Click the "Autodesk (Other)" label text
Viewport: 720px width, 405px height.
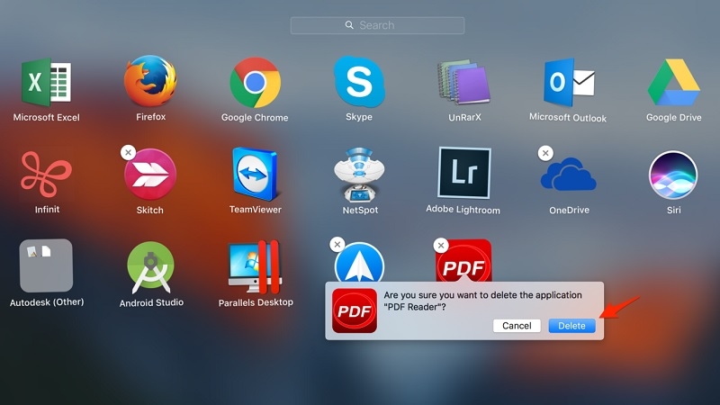point(47,302)
